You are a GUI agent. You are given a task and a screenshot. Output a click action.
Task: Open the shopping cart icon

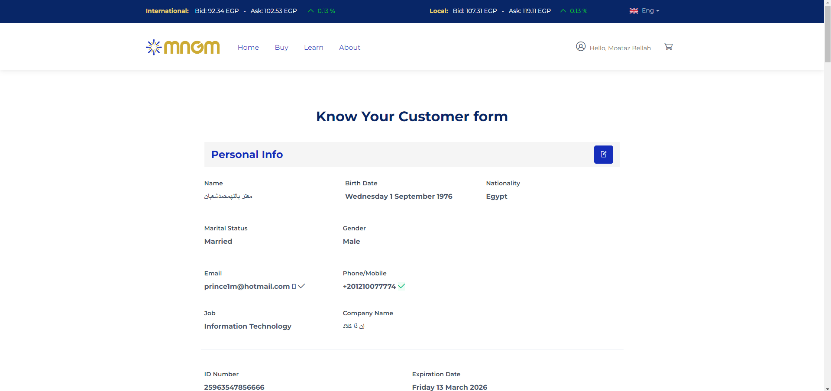tap(668, 47)
